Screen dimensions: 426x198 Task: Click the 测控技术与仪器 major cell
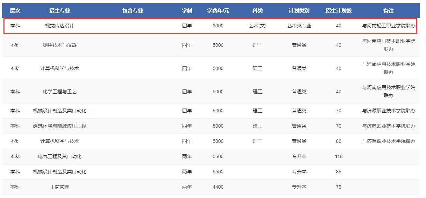point(60,45)
